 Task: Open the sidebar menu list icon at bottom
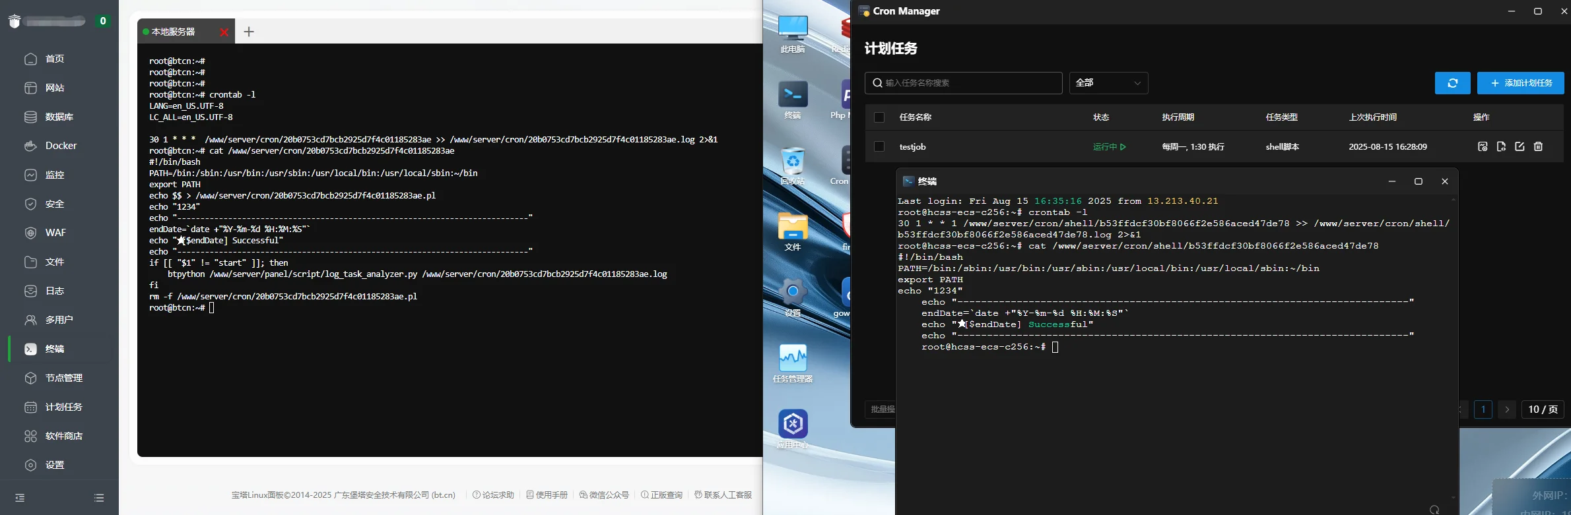[99, 498]
